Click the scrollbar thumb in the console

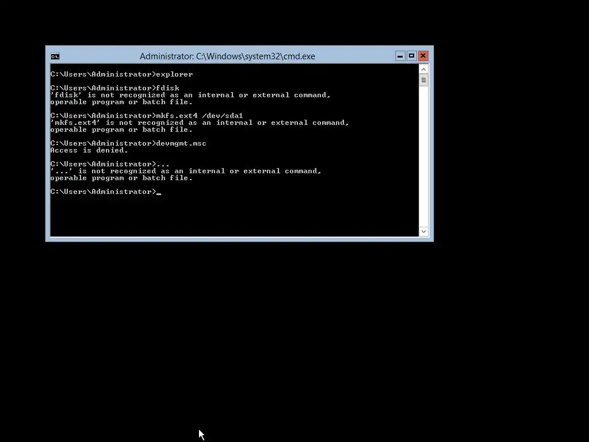tap(423, 80)
